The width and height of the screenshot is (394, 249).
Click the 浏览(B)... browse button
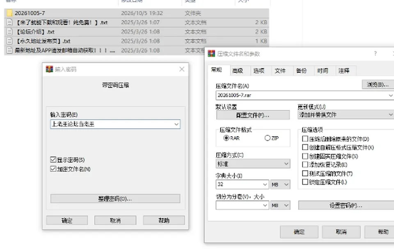pos(378,85)
